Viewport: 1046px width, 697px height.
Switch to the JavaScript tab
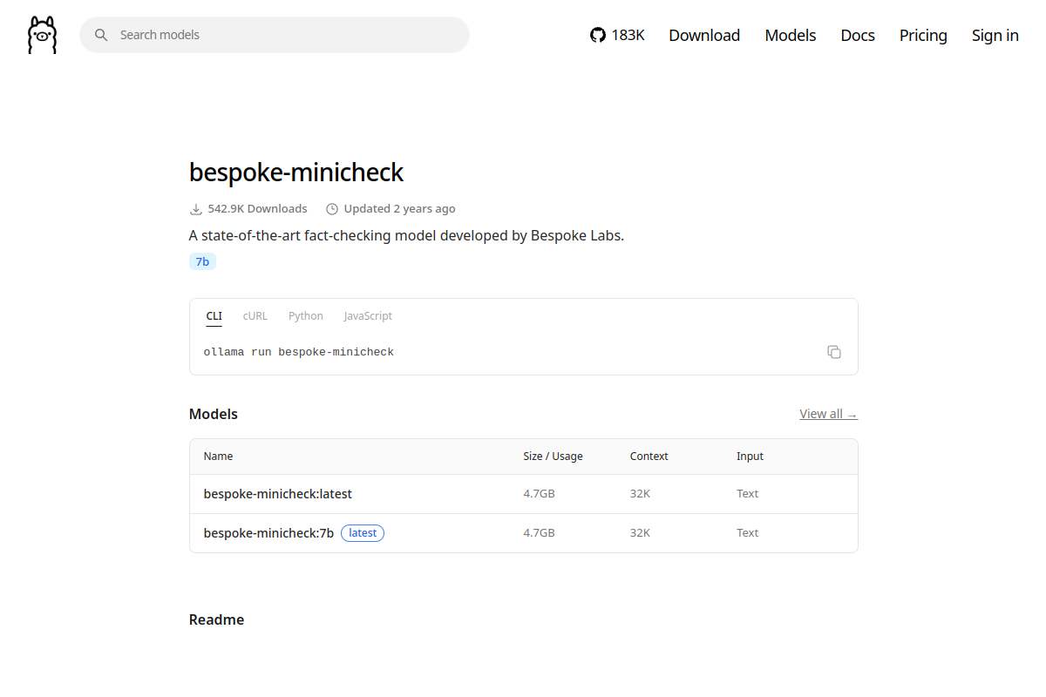[x=368, y=316]
